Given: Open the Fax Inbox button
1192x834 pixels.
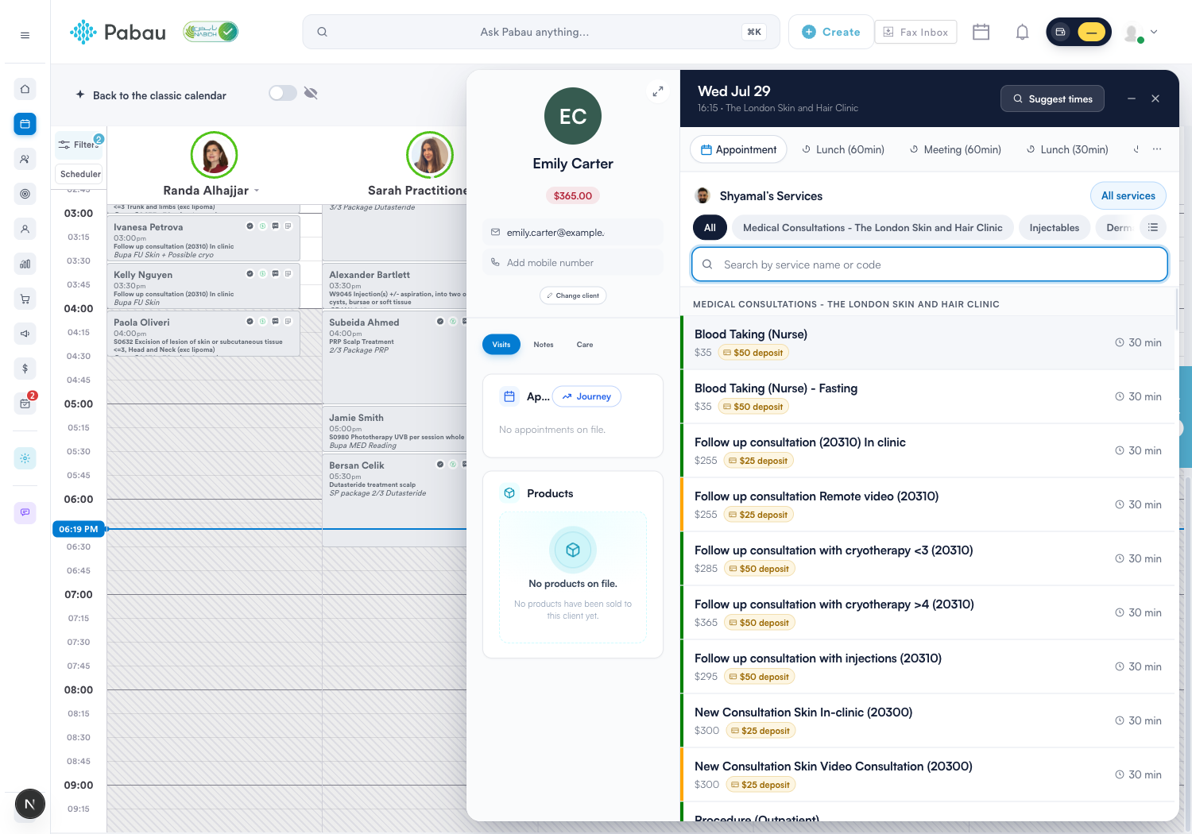Looking at the screenshot, I should (x=915, y=32).
